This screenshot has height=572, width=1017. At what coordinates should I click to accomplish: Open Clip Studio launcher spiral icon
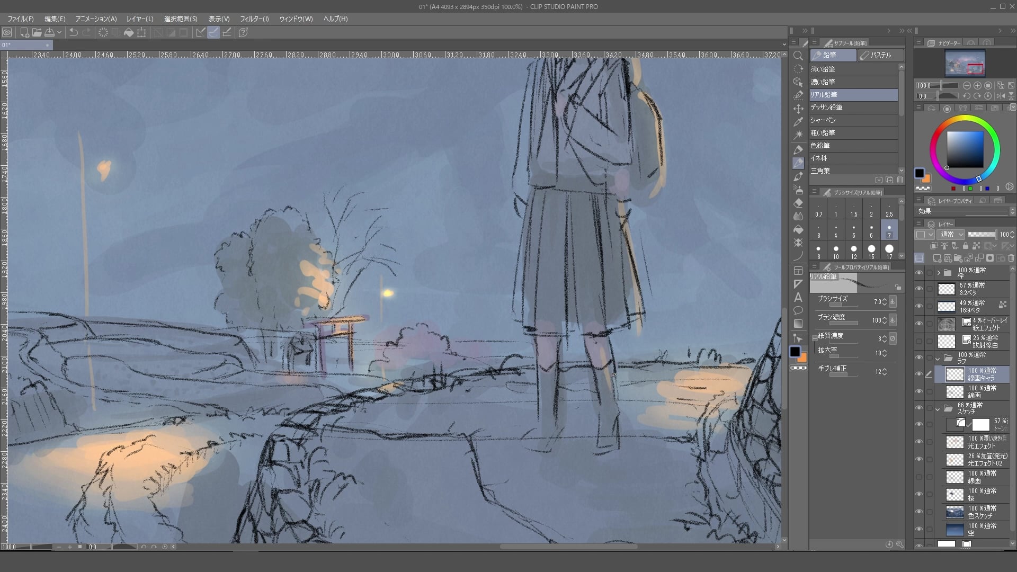tap(7, 32)
